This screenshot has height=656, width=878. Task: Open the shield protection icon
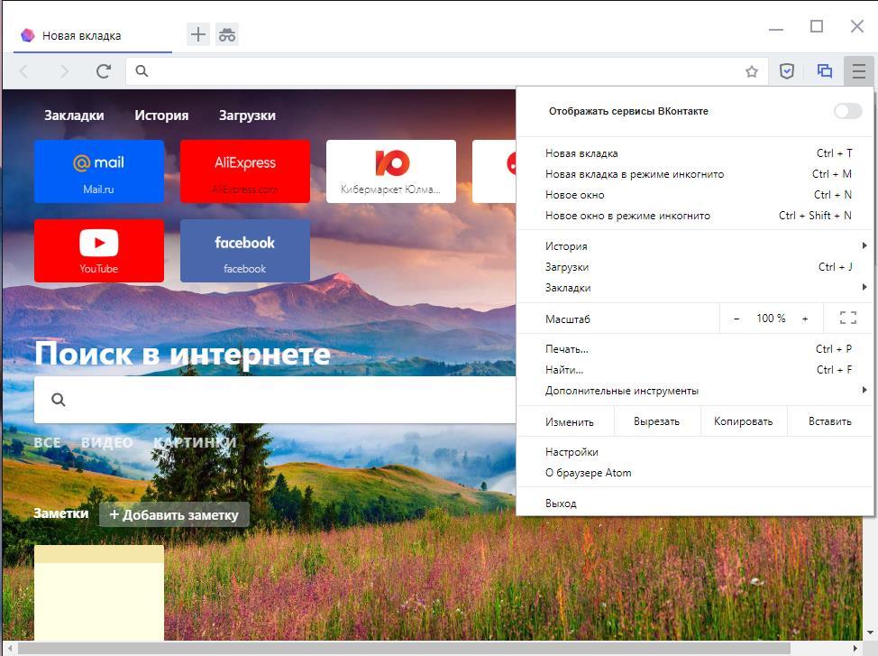click(787, 71)
